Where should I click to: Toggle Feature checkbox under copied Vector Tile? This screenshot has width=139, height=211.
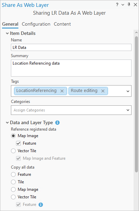(18, 205)
